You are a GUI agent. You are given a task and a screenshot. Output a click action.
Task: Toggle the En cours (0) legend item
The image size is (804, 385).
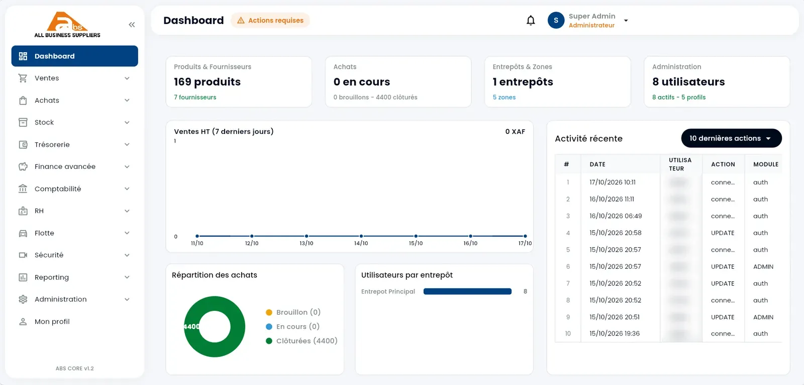pos(293,326)
